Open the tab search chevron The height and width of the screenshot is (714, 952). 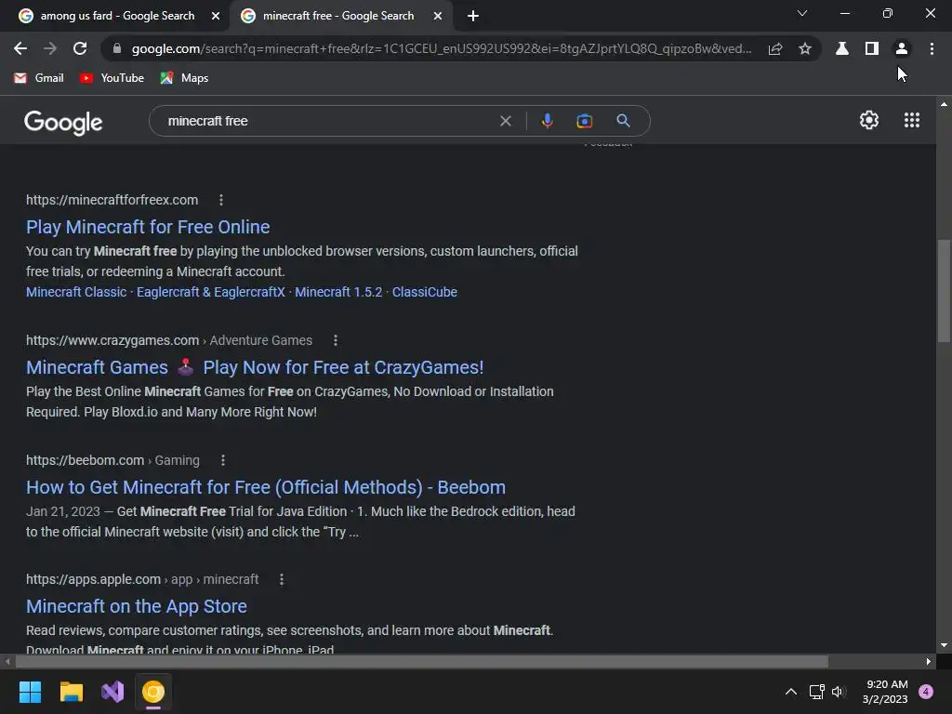[x=802, y=13]
